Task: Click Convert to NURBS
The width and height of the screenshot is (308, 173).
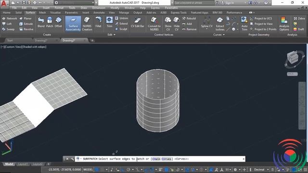Action: 154,24
